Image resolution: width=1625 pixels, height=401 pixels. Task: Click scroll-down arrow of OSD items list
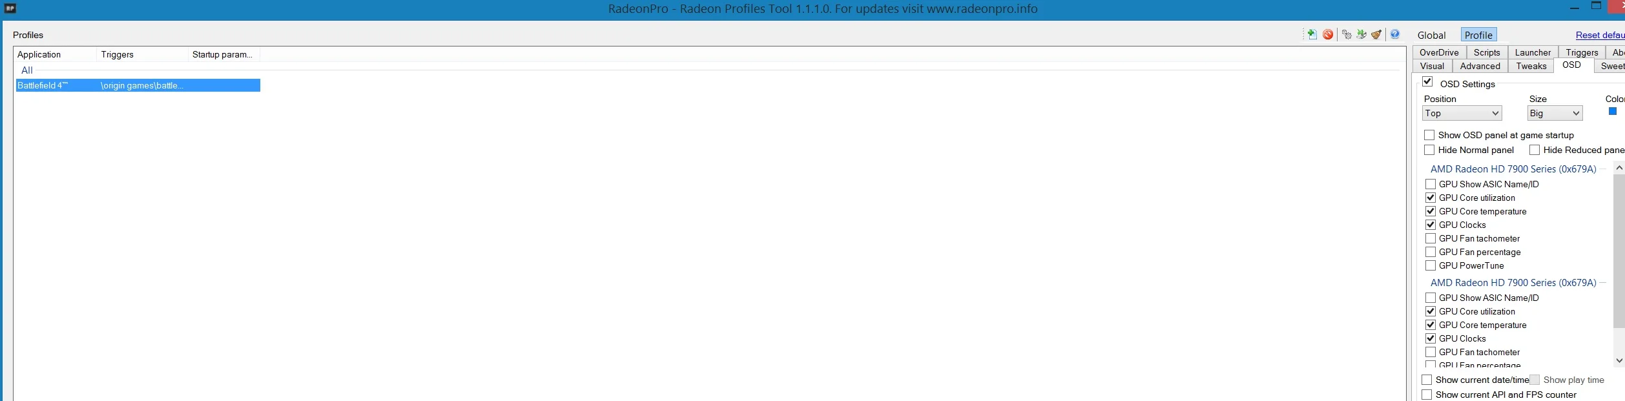[1619, 360]
